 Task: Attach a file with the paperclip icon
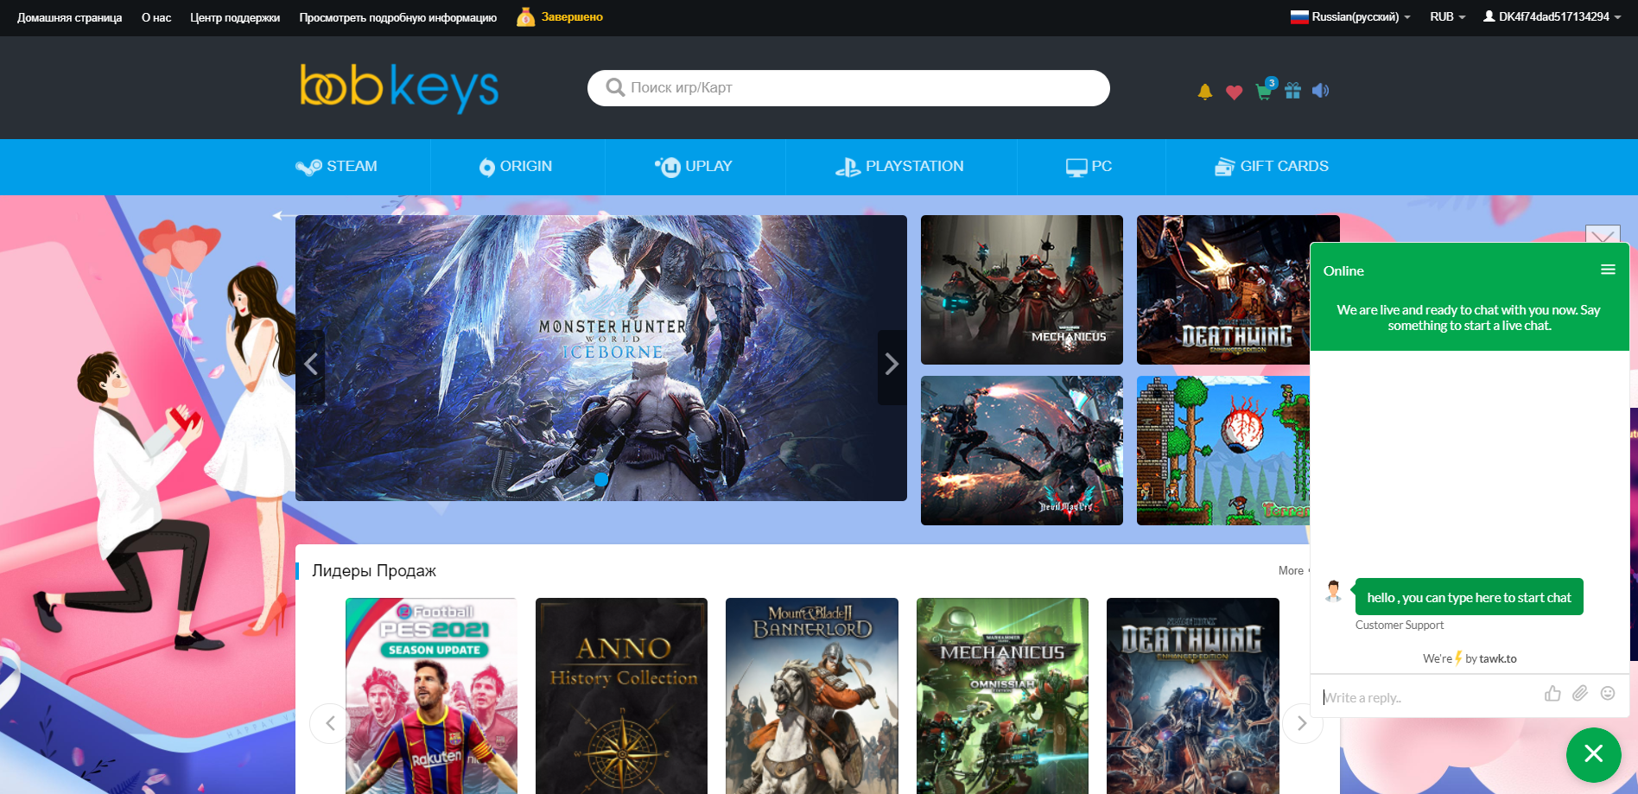coord(1580,693)
